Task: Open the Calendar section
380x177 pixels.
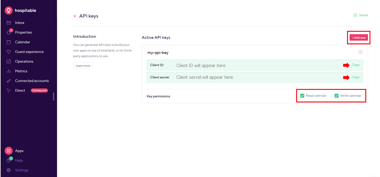Action: (x=22, y=42)
